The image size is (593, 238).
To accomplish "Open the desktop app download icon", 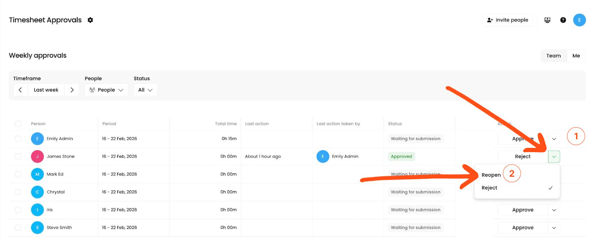I will pos(547,20).
